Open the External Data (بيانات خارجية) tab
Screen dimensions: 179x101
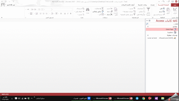(x=142, y=5)
